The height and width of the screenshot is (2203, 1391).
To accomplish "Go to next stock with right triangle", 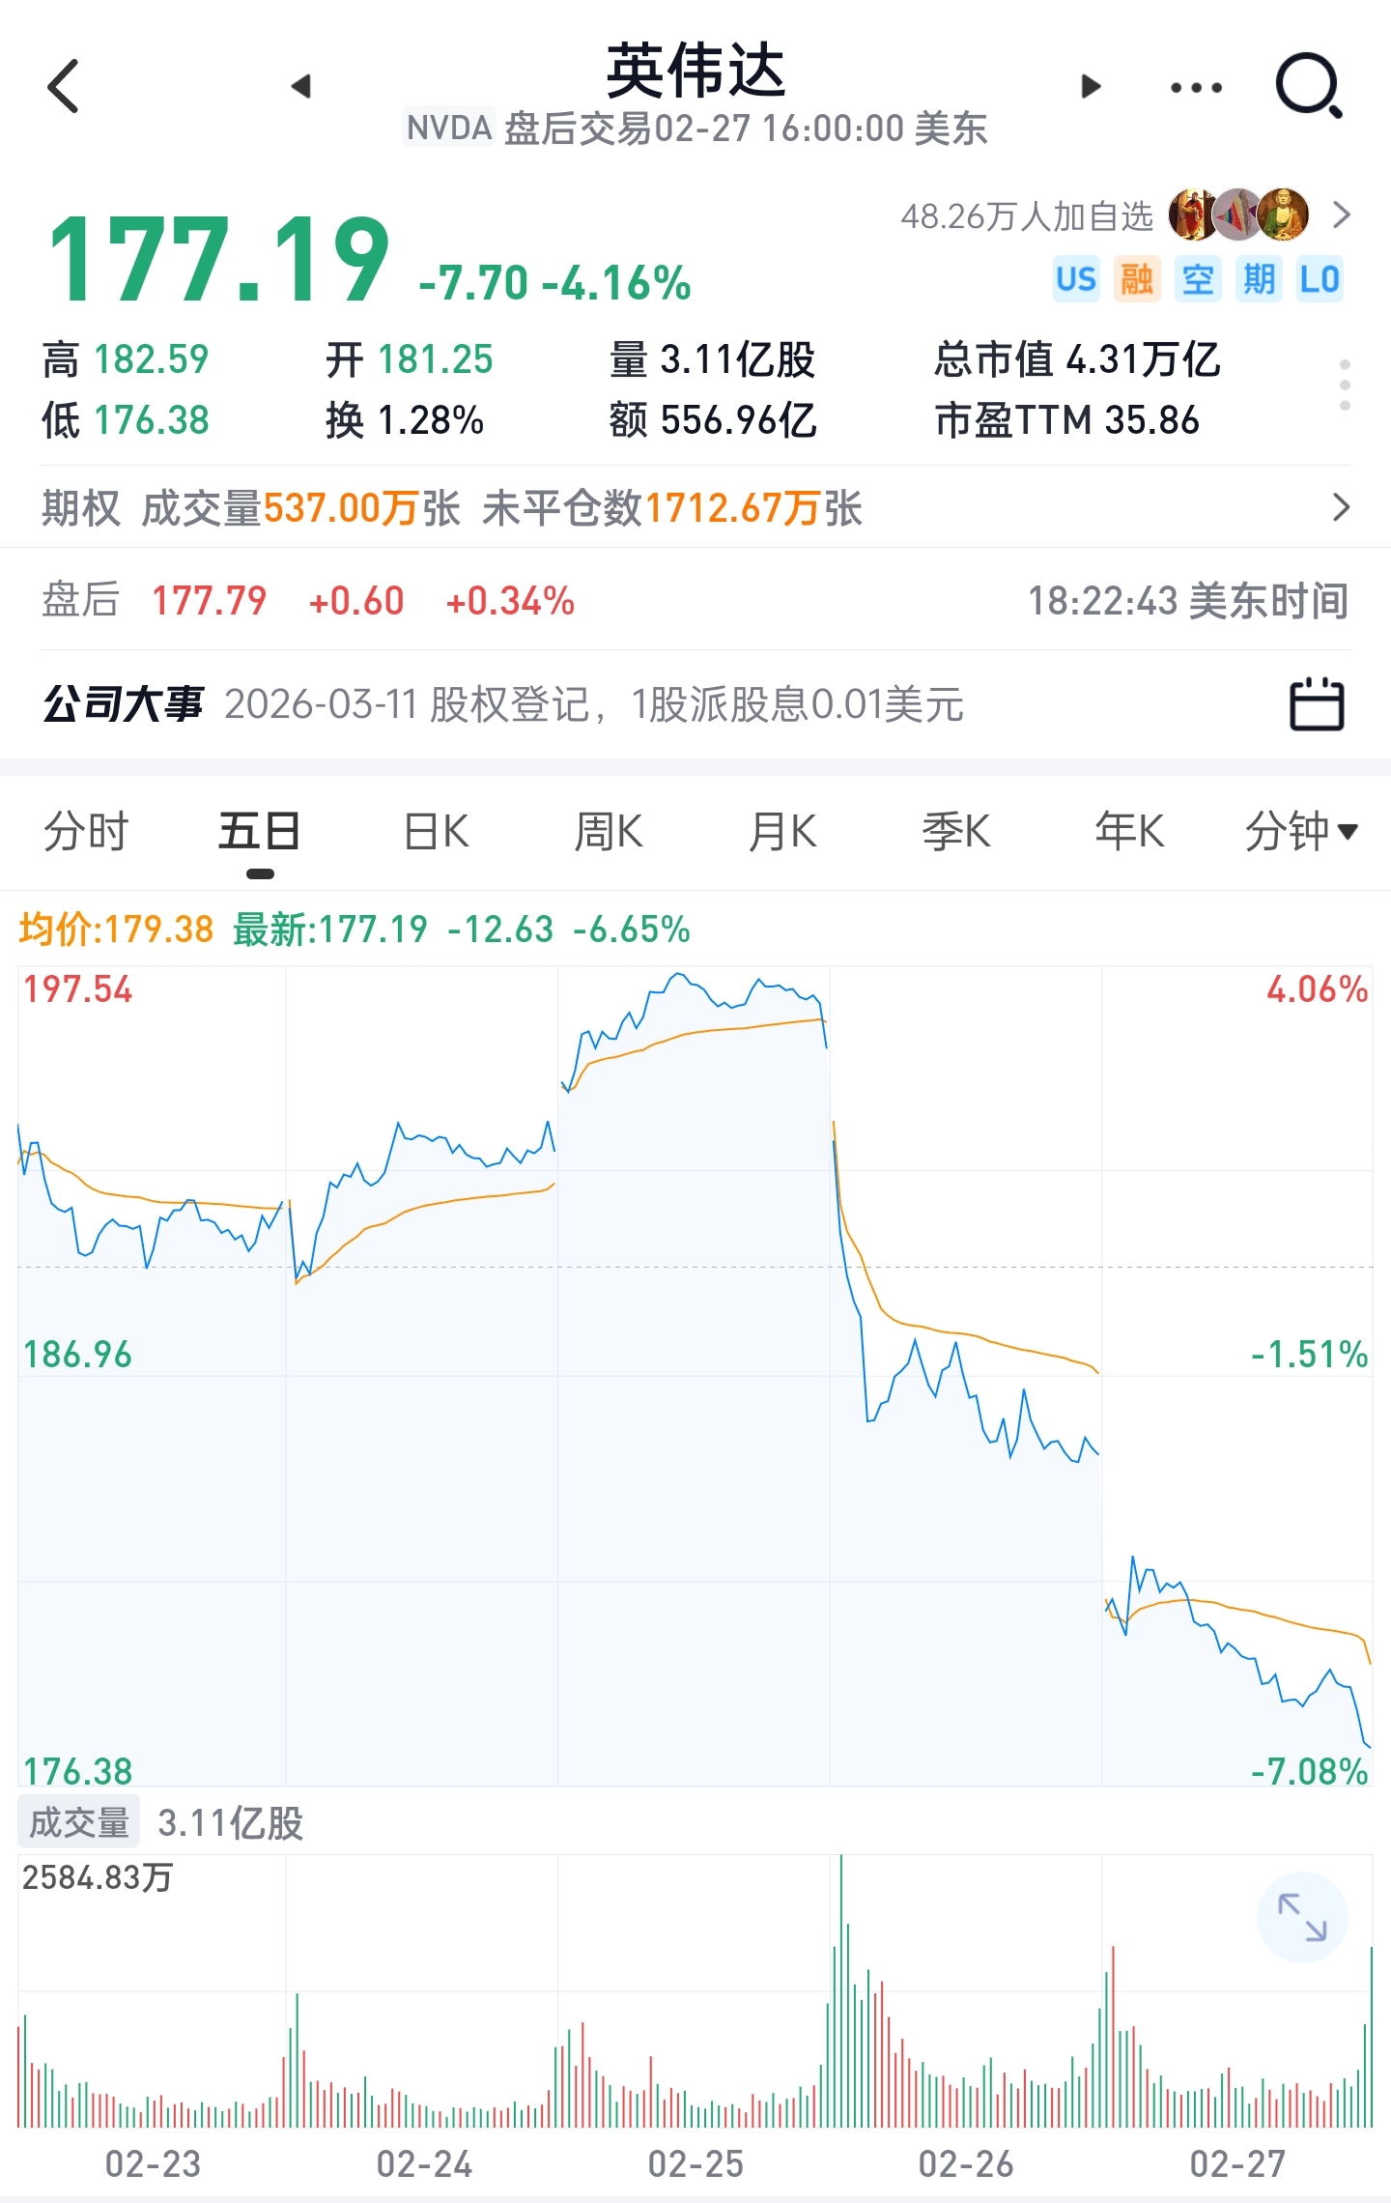I will (1091, 86).
